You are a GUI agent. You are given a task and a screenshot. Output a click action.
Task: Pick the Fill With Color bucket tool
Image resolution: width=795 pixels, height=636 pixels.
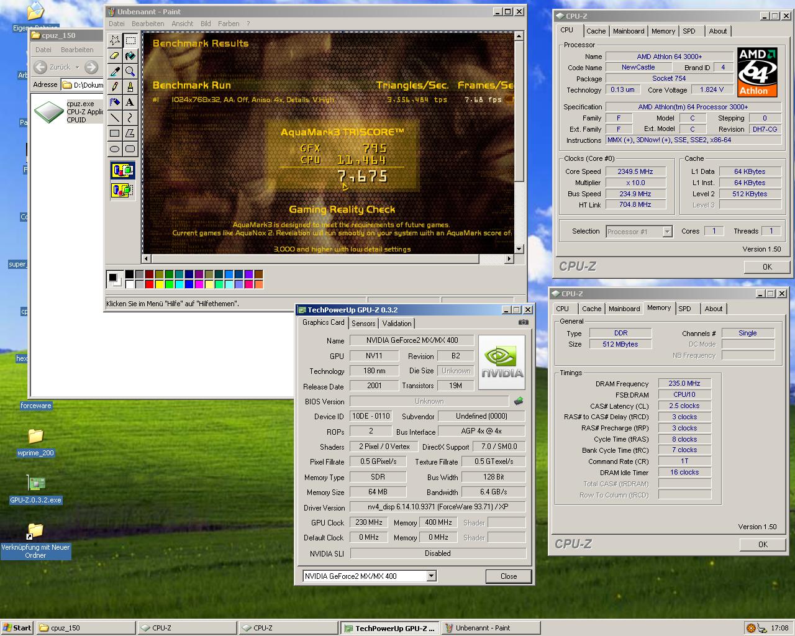[x=130, y=56]
